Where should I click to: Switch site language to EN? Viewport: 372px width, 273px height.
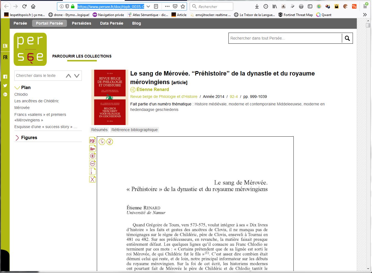tap(5, 46)
